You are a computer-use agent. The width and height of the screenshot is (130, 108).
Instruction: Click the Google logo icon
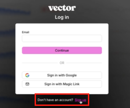tap(27, 75)
